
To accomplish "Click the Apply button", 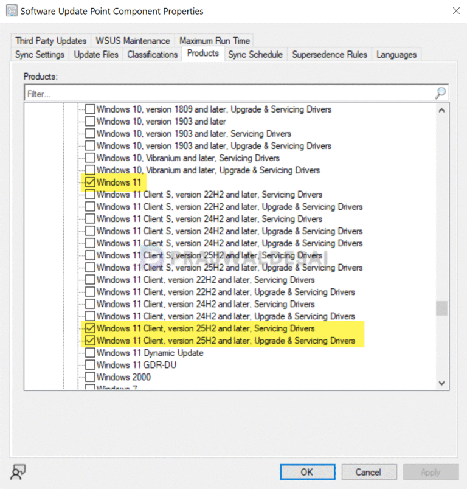I will tap(431, 472).
